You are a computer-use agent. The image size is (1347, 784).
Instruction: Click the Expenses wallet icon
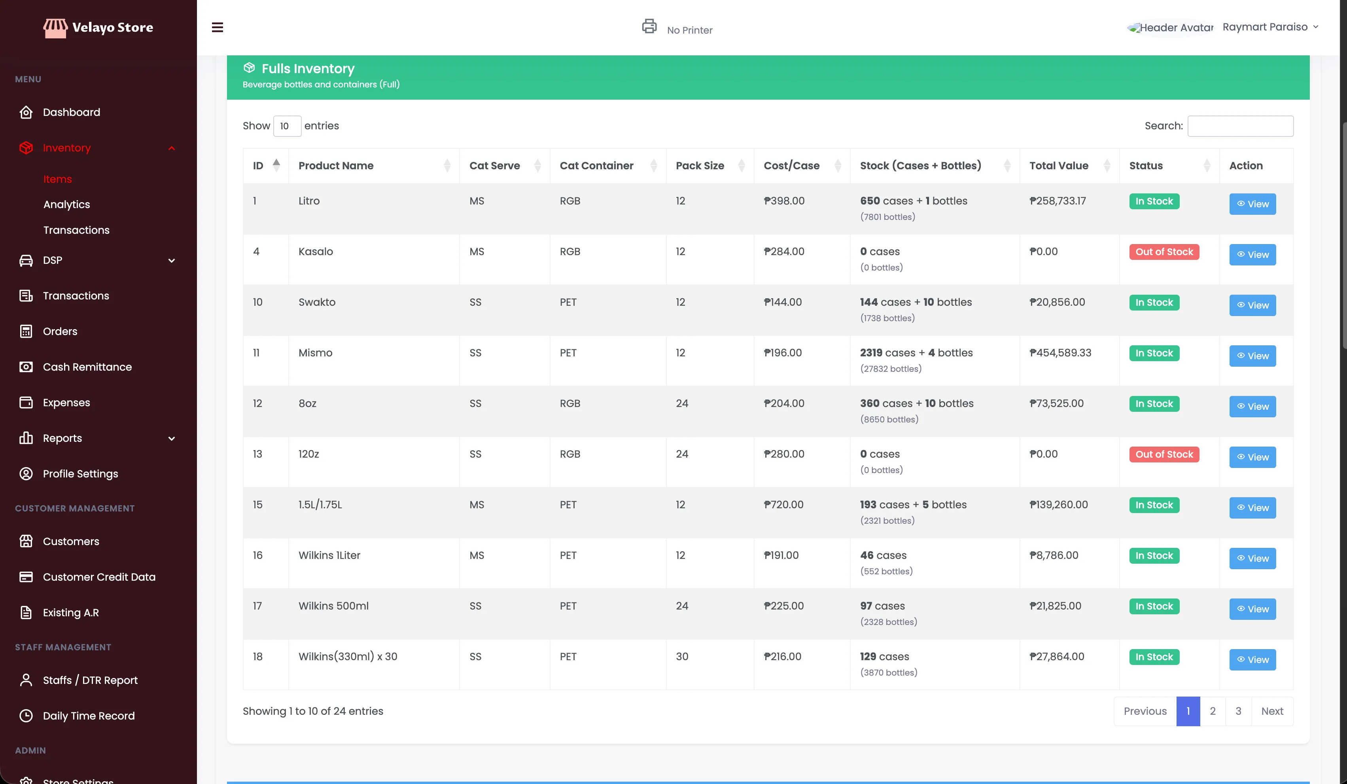(x=26, y=403)
